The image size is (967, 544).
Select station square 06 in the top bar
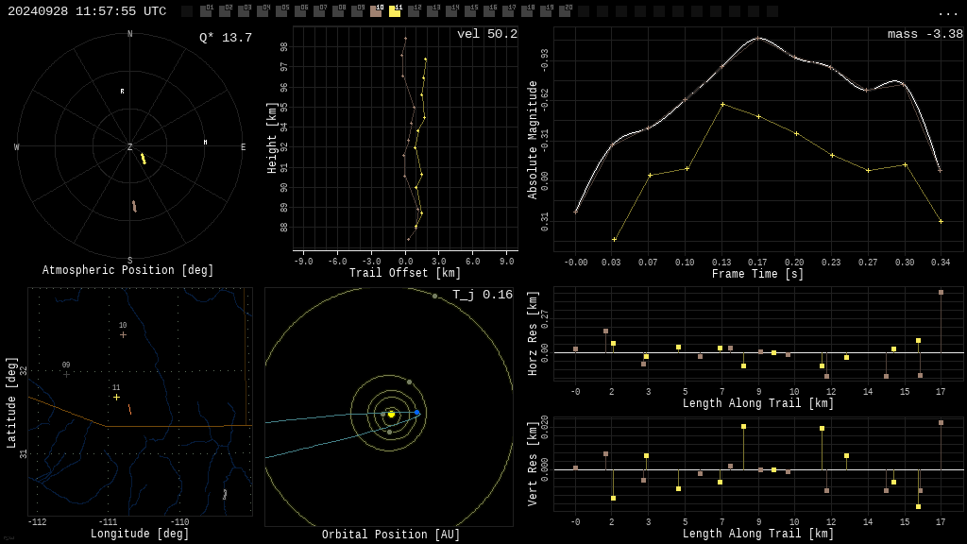300,11
